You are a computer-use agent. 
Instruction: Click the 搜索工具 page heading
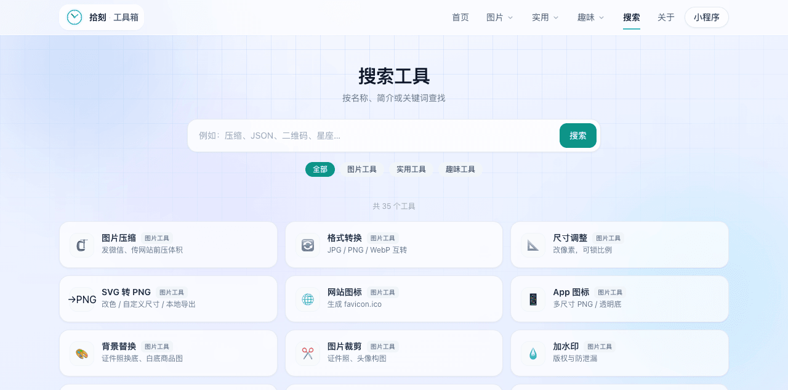tap(394, 76)
